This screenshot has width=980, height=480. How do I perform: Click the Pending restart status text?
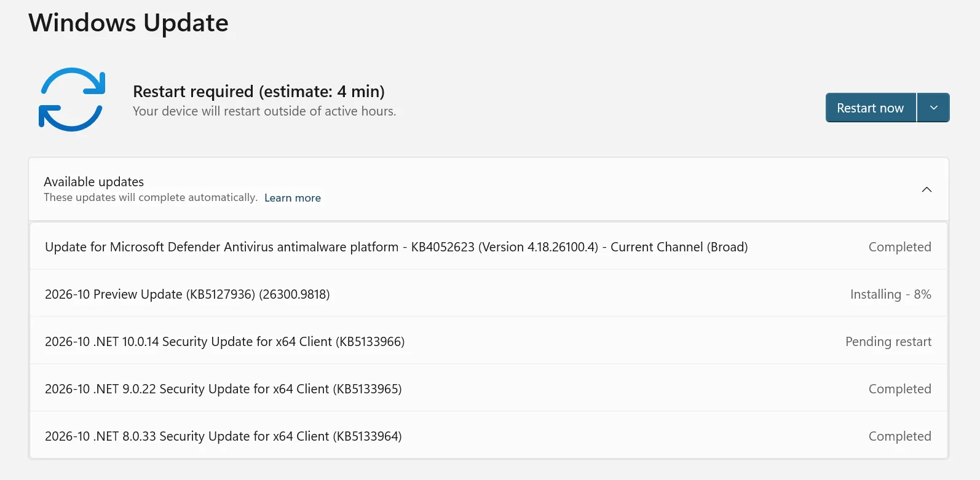(x=888, y=342)
